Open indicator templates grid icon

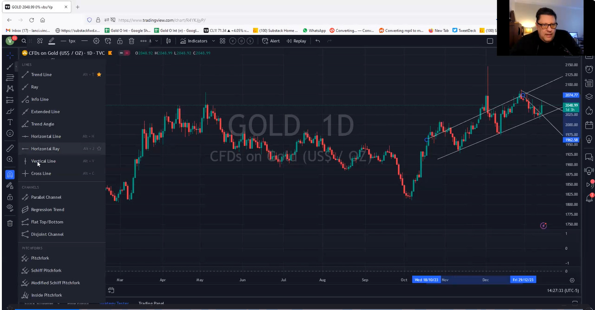(223, 41)
